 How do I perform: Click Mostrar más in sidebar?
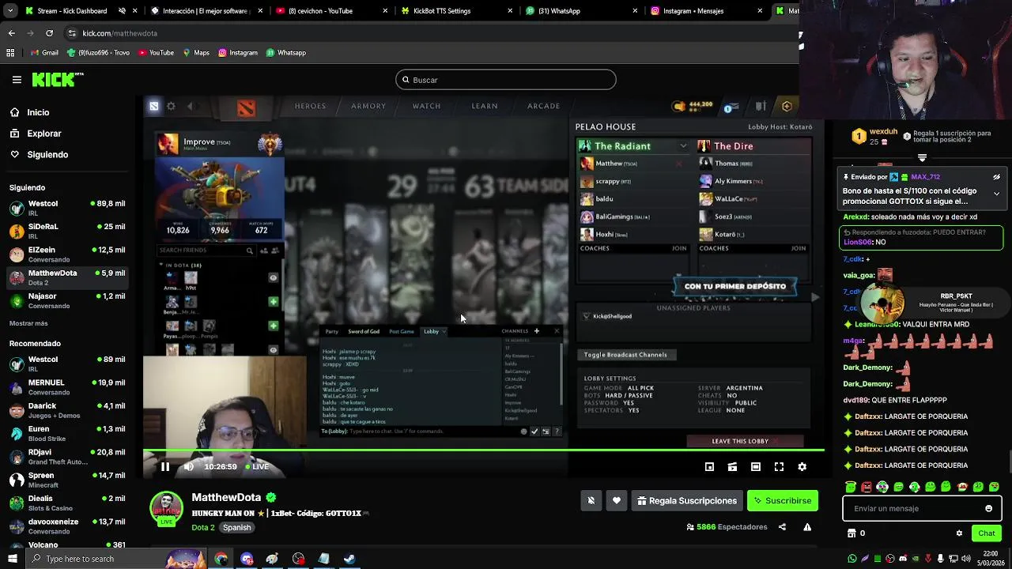click(x=28, y=323)
